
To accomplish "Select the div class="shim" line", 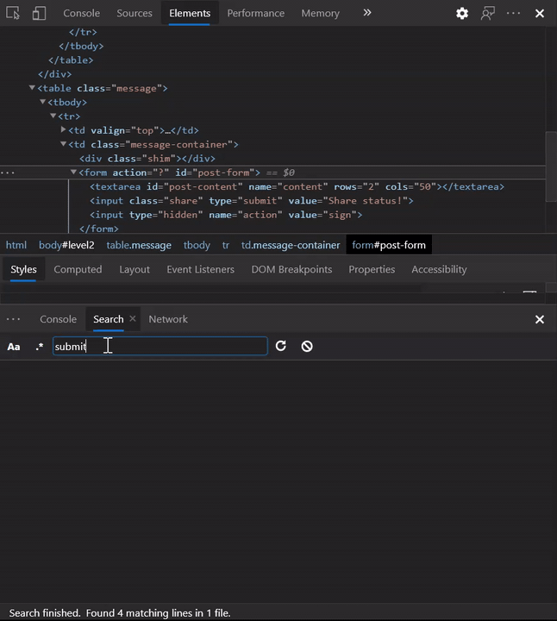I will (147, 159).
